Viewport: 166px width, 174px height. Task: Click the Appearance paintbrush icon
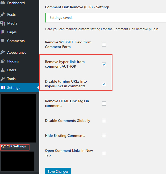coord(3,52)
